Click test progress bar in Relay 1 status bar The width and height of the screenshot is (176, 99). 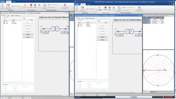[134, 97]
